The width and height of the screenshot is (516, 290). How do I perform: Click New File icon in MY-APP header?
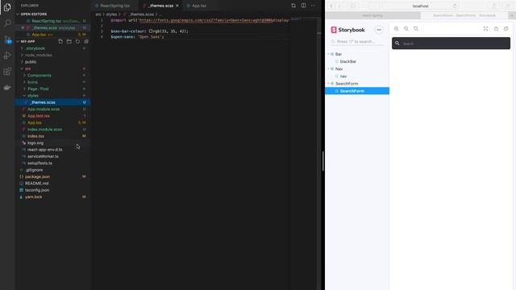60,41
